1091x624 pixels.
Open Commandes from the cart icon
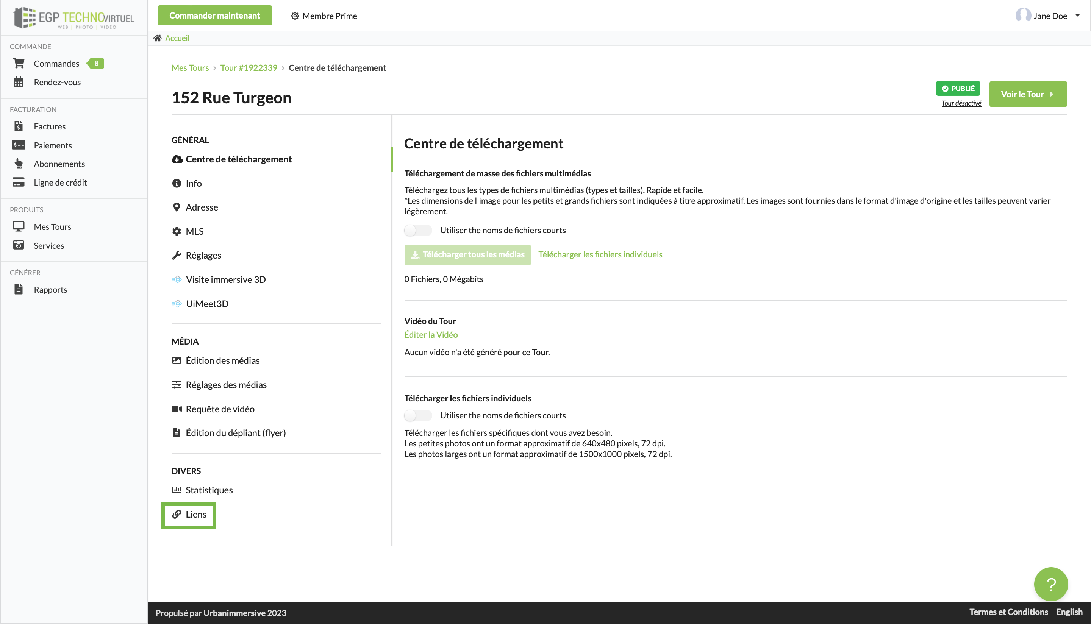pos(19,63)
